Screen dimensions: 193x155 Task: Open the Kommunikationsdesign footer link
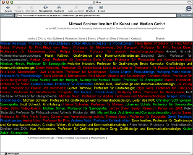[x=41, y=138]
